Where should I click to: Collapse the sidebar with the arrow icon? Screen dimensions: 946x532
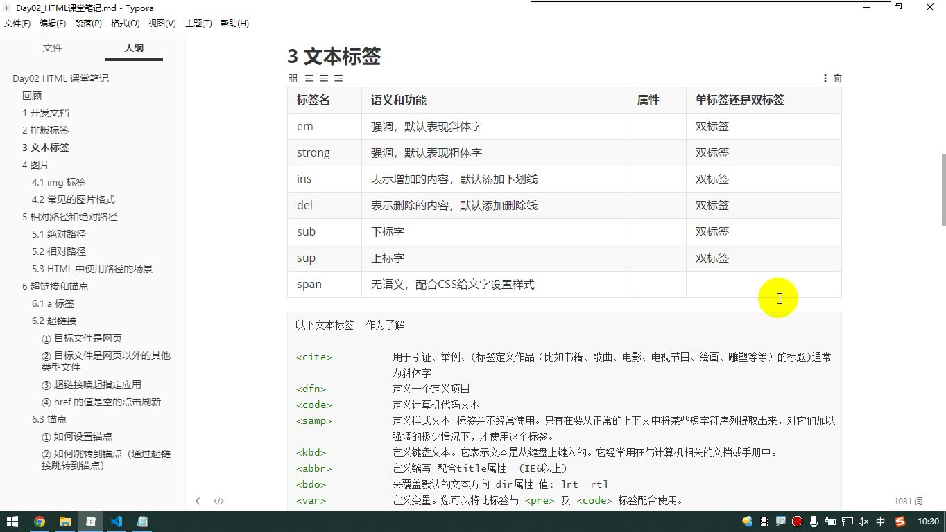click(198, 501)
